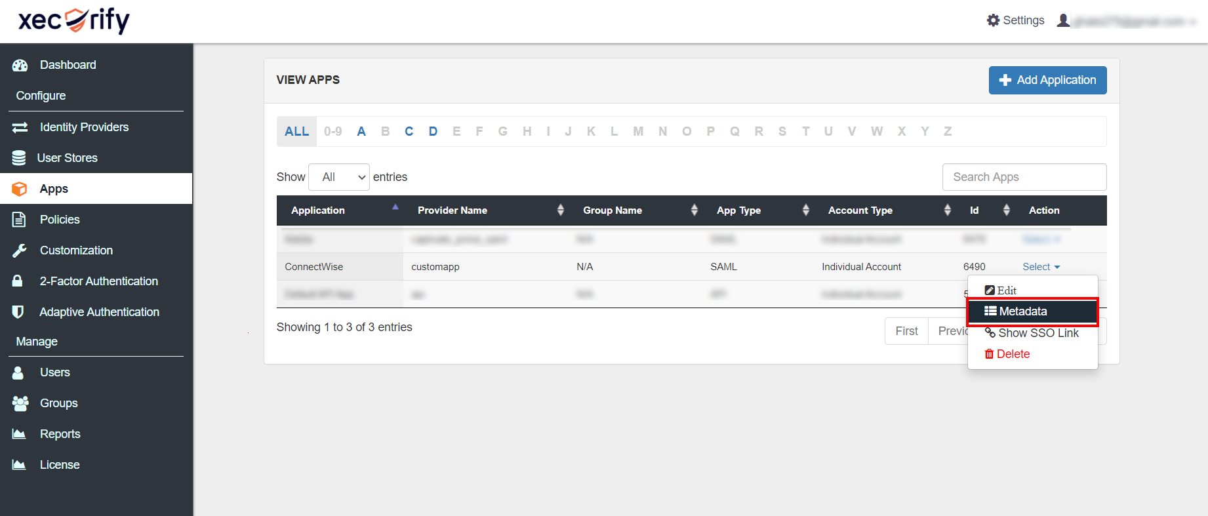Click the Users person icon
1208x516 pixels.
pyautogui.click(x=18, y=372)
